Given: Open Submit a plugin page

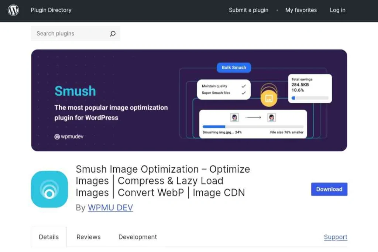Looking at the screenshot, I should (248, 10).
